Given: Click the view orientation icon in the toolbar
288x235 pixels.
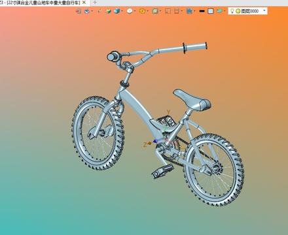Looking at the screenshot, I should pos(87,11).
